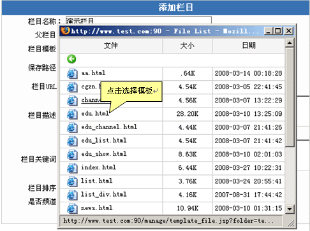Close the File List popup window
310x231 pixels.
(x=288, y=31)
